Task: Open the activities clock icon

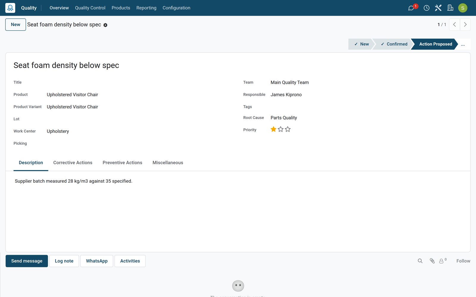Action: pos(426,8)
